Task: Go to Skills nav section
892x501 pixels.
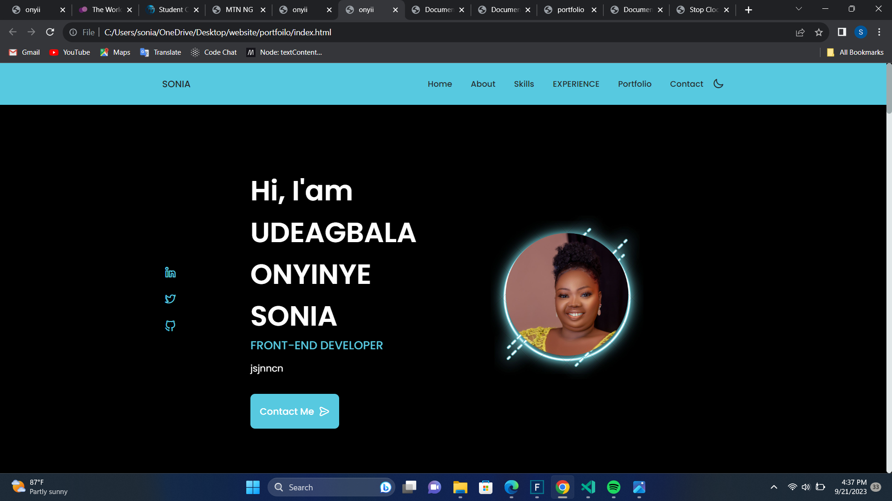Action: tap(524, 84)
